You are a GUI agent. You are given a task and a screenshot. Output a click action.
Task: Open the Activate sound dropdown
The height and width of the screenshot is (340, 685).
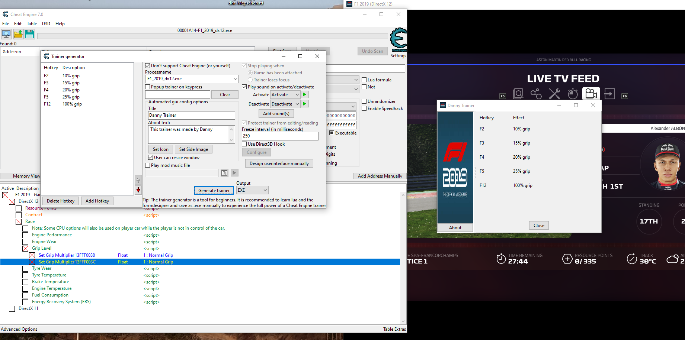click(x=297, y=95)
